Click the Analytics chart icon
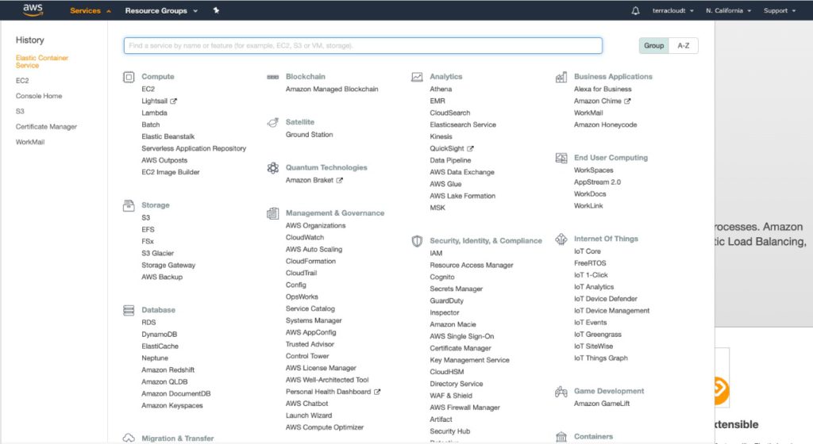Image resolution: width=813 pixels, height=444 pixels. point(417,77)
